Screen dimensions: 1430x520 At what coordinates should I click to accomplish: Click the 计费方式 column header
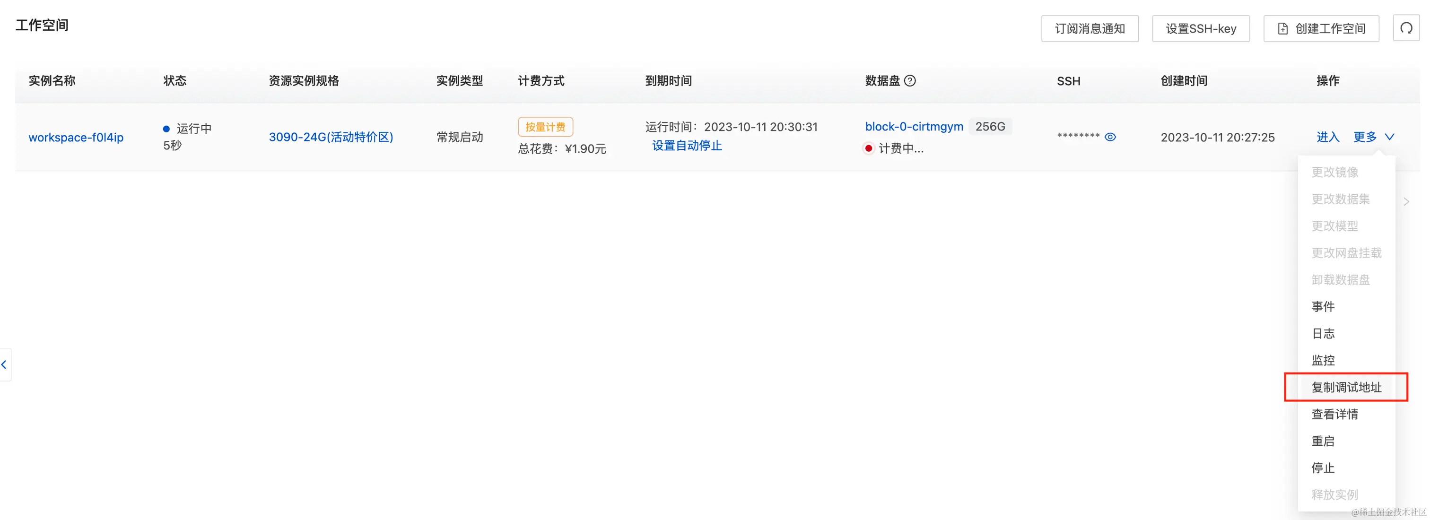tap(541, 81)
